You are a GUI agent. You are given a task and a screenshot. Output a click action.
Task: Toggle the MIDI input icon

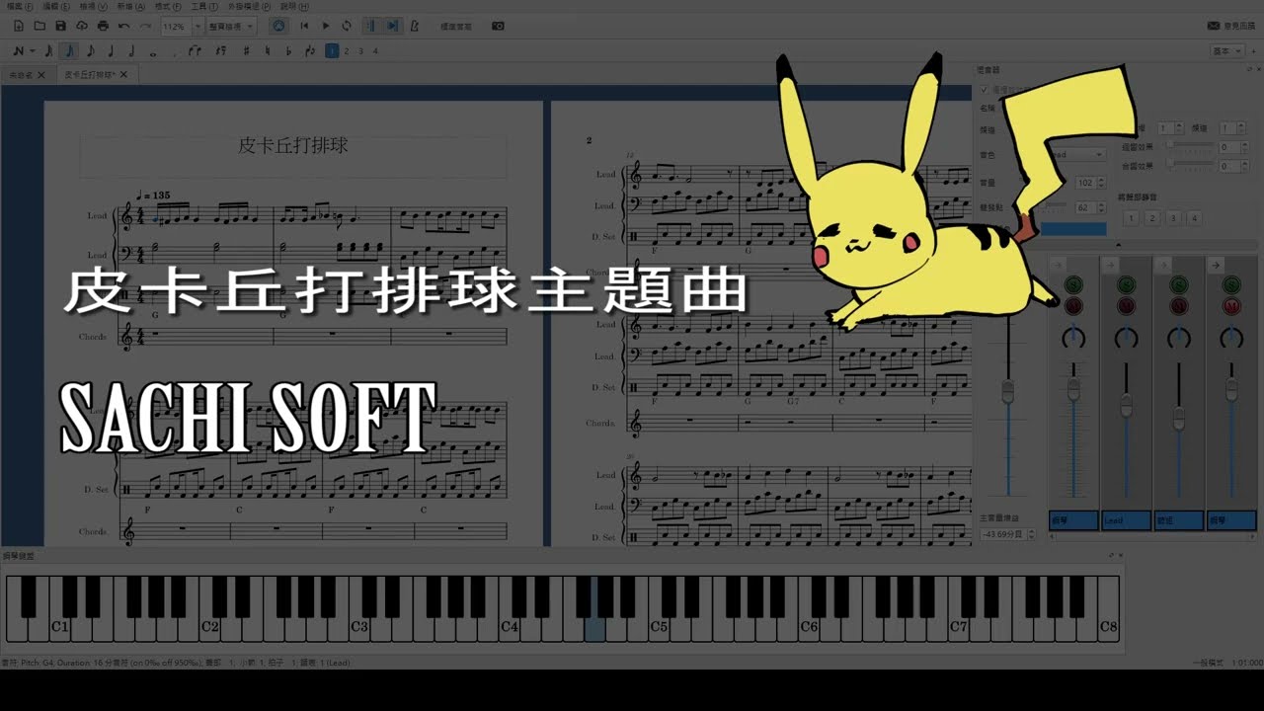point(278,26)
